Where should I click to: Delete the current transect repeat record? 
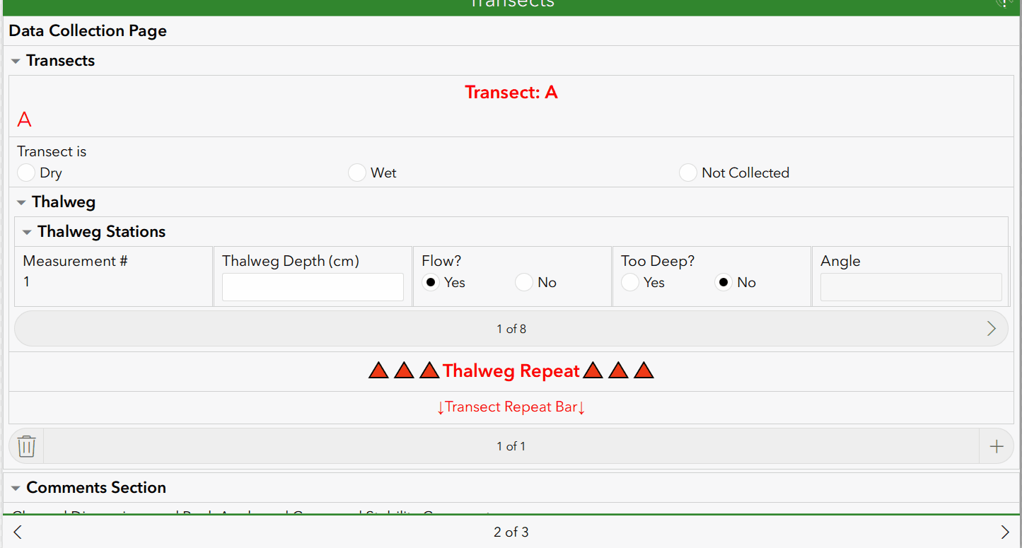tap(26, 446)
